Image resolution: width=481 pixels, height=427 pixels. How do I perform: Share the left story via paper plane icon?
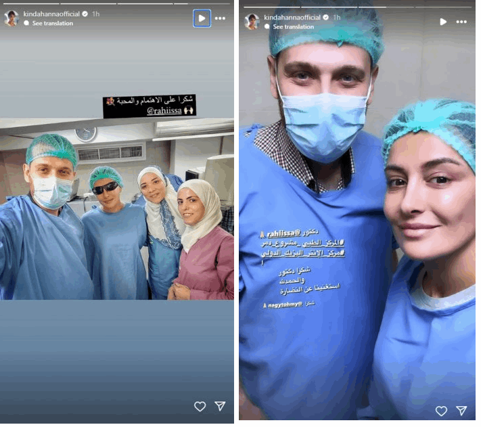[x=220, y=406]
